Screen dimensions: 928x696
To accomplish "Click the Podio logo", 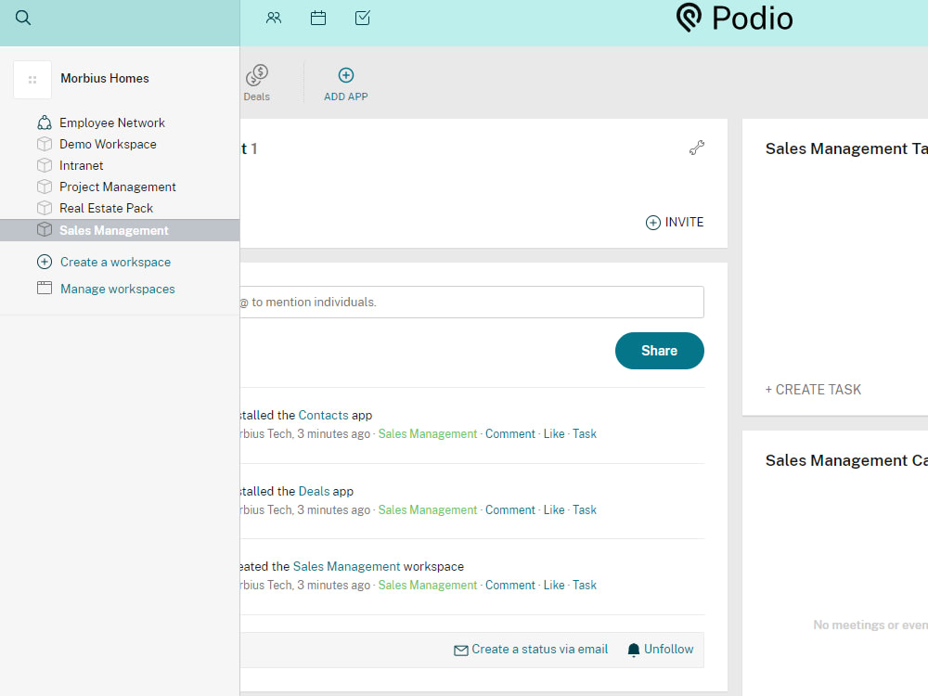I will click(734, 18).
